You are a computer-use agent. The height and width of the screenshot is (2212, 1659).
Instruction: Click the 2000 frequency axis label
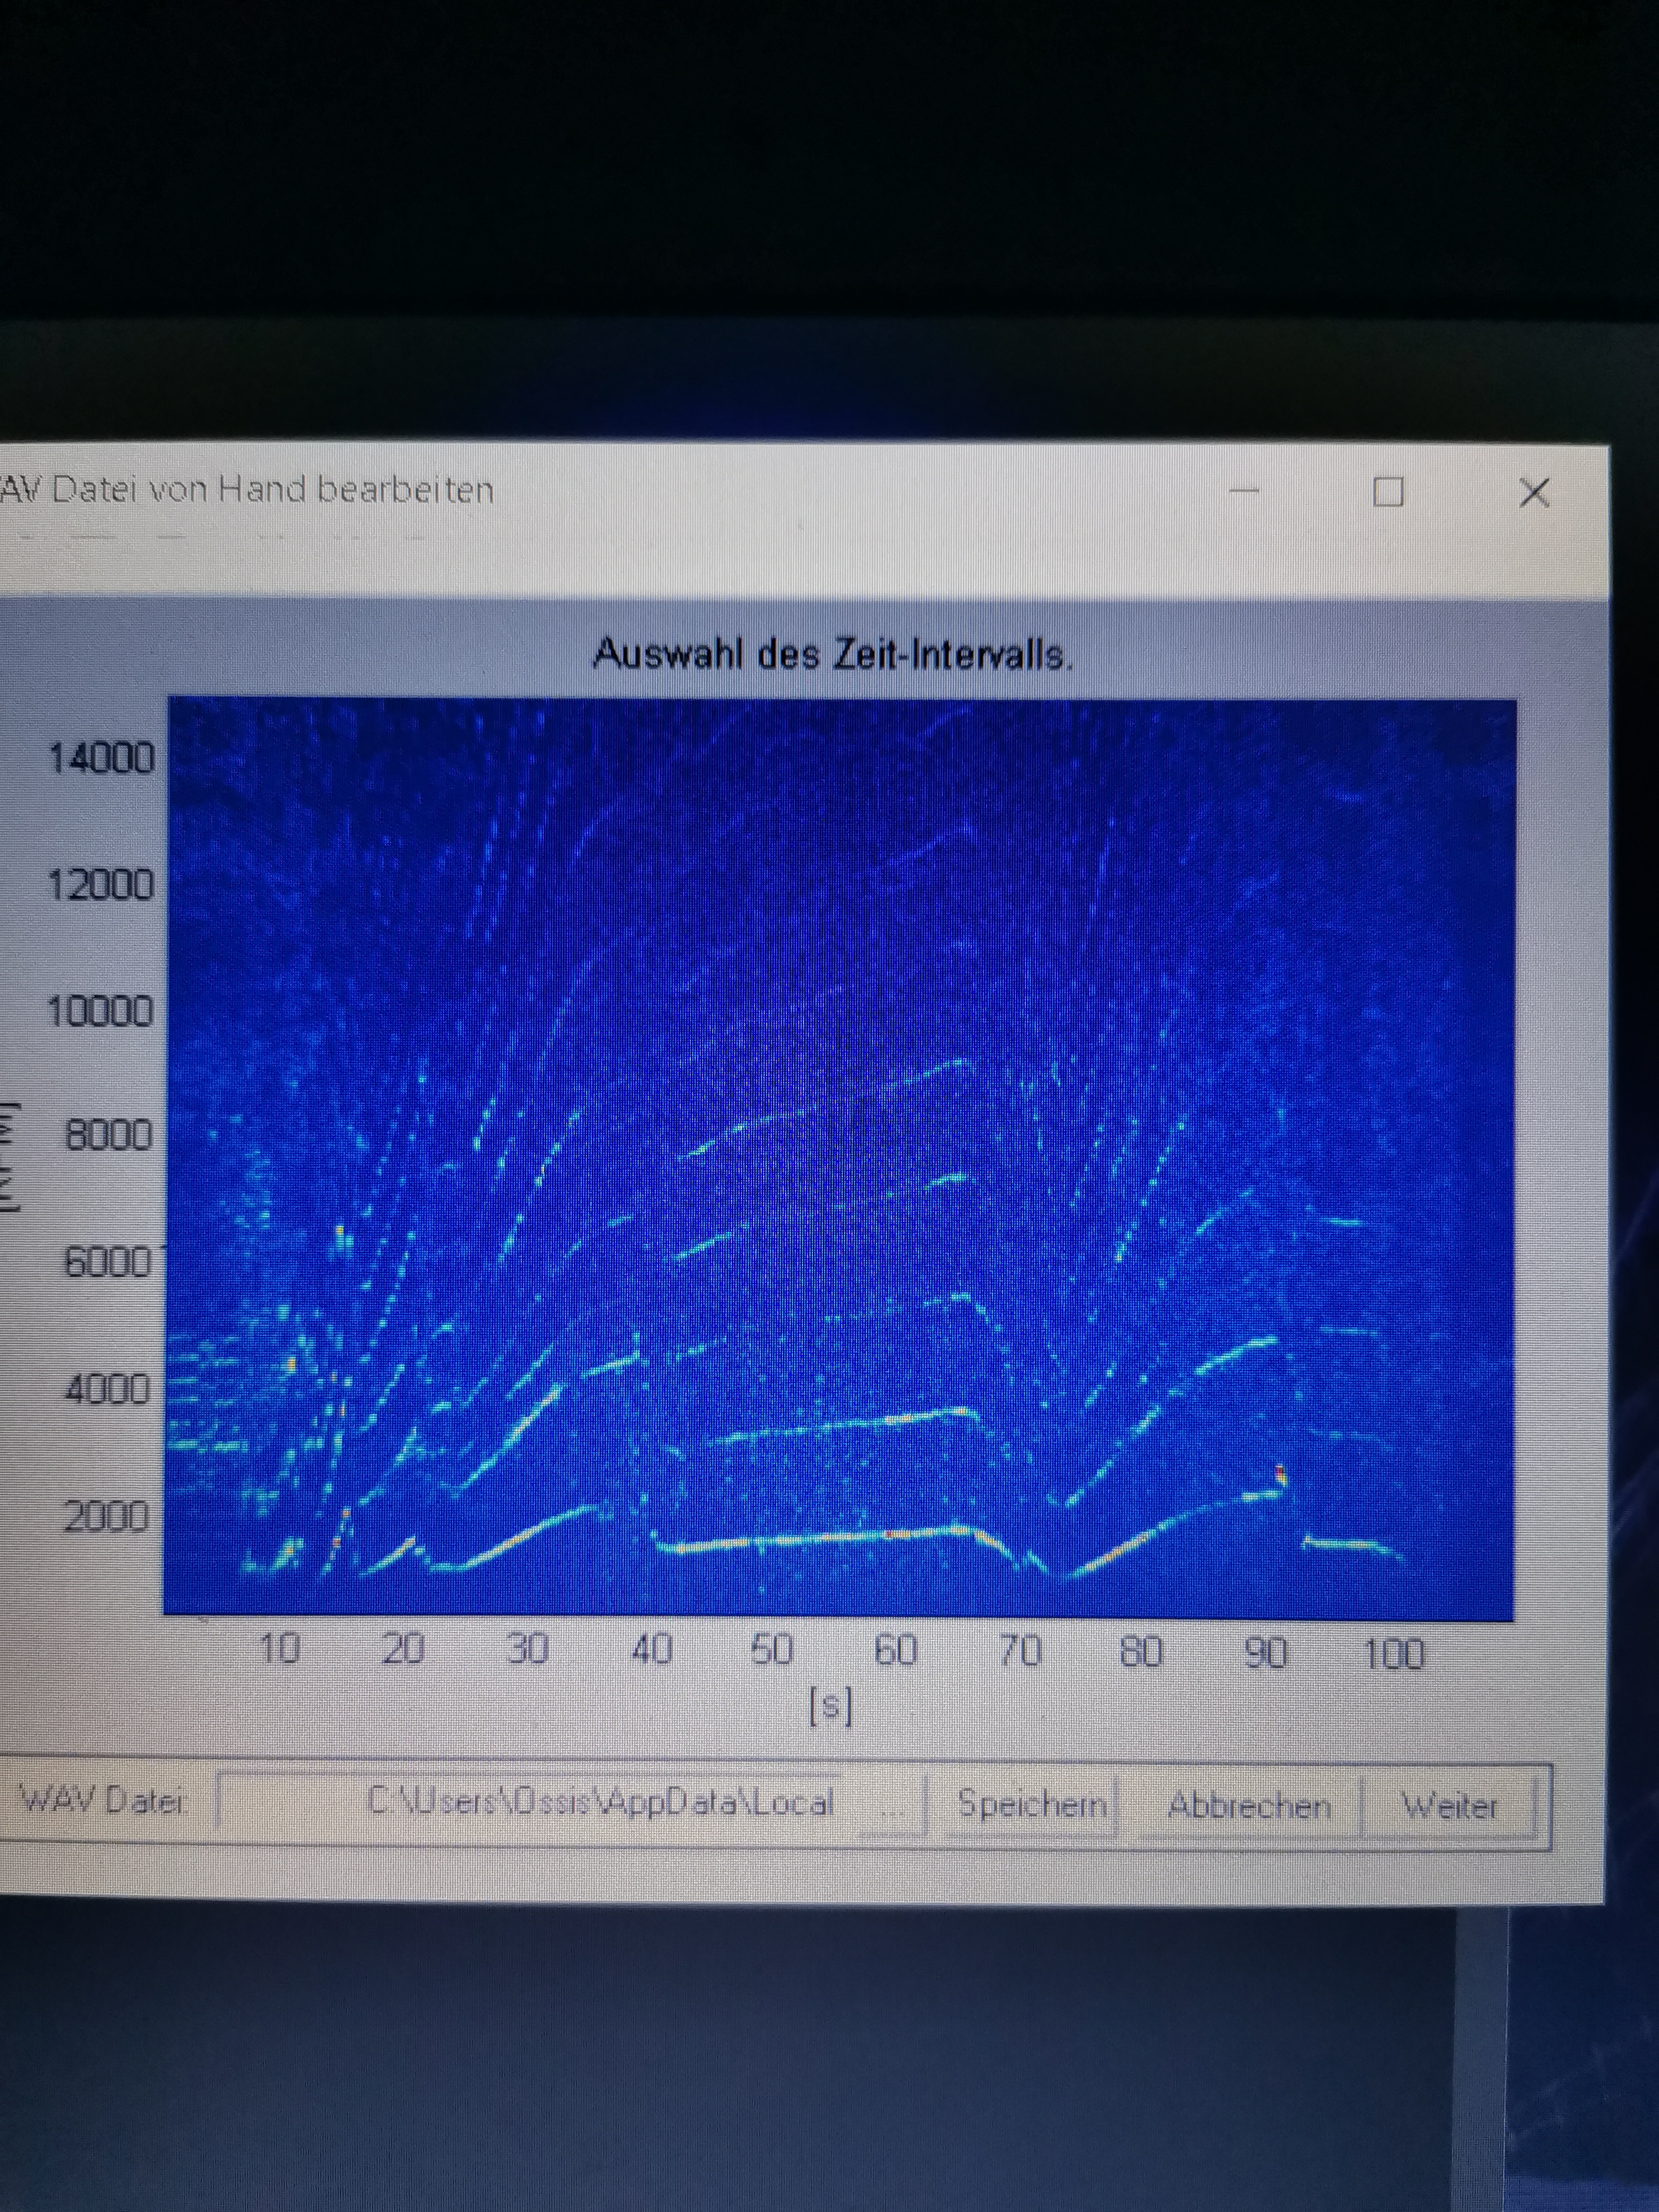click(x=107, y=1516)
